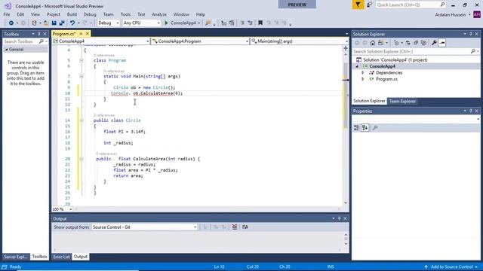The image size is (483, 271).
Task: Click the editor vertical scrollbar thumb
Action: click(346, 96)
